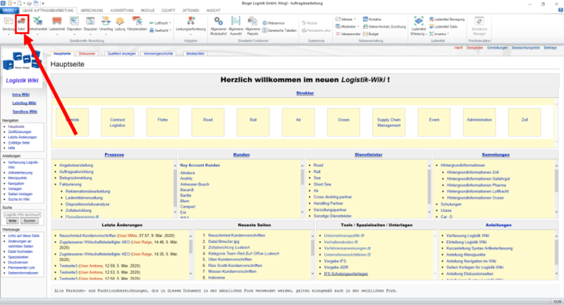Click the Dienstleister list vertical scrollbar

(x=429, y=189)
